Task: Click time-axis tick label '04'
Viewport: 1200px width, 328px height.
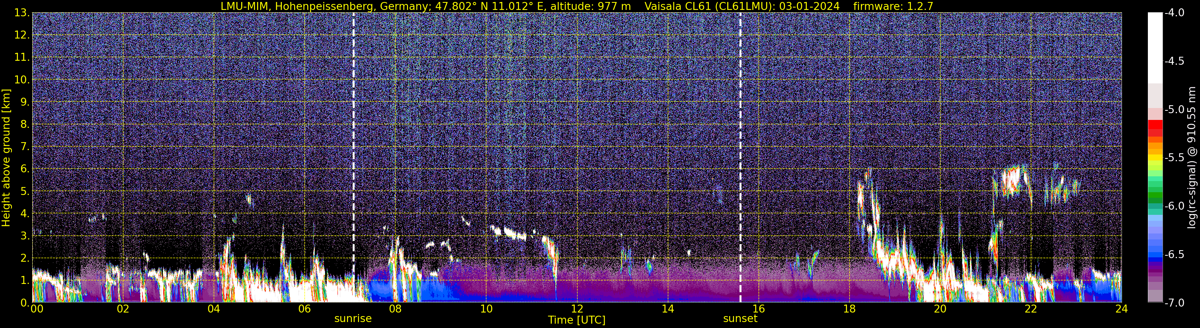Action: pyautogui.click(x=213, y=309)
